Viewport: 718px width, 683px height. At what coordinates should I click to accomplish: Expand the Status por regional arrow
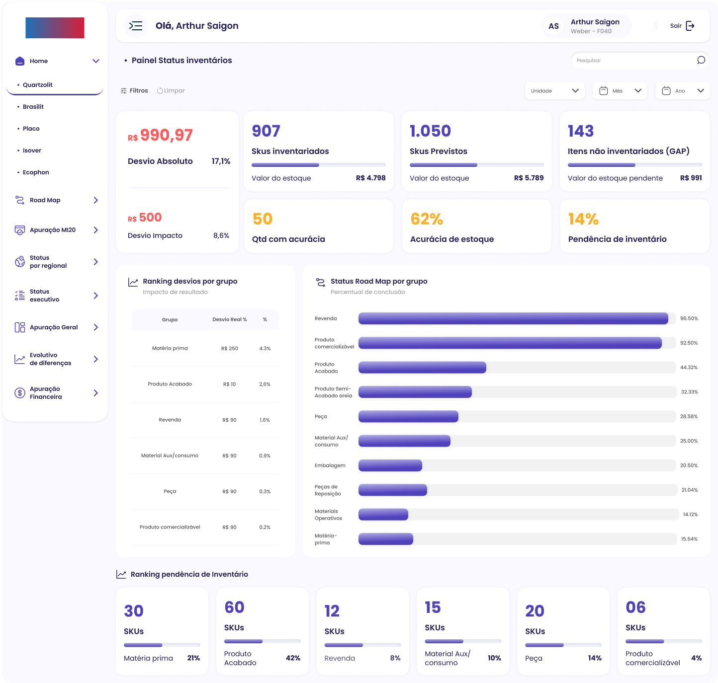[96, 262]
